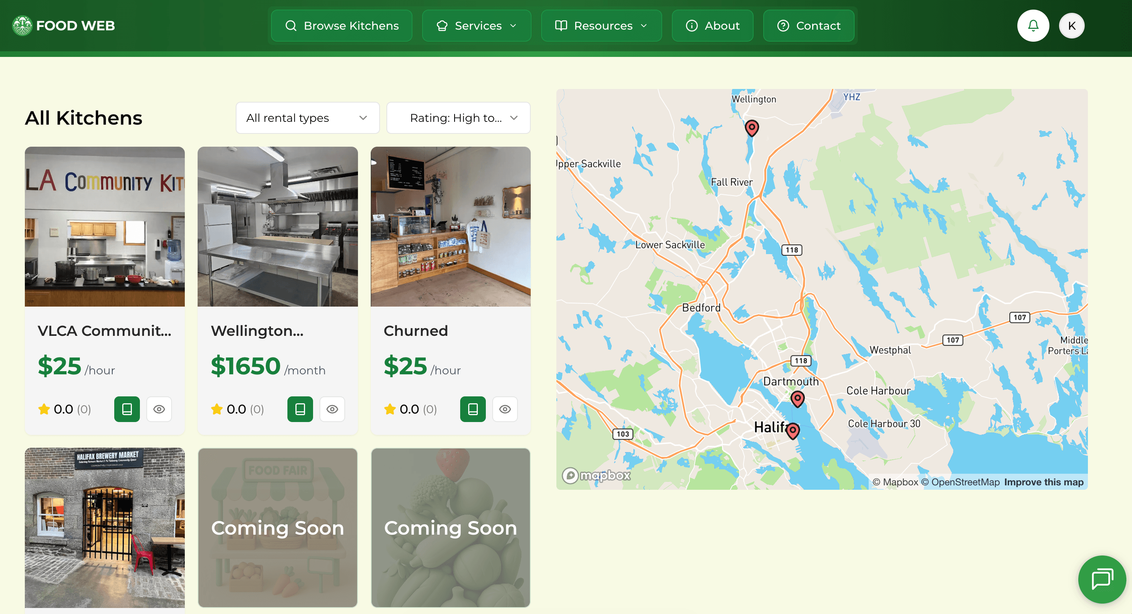Go to the Contact page
Viewport: 1132px width, 614px height.
[x=809, y=26]
